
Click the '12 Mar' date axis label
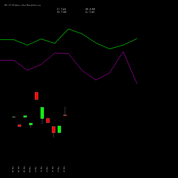[x=41, y=169]
